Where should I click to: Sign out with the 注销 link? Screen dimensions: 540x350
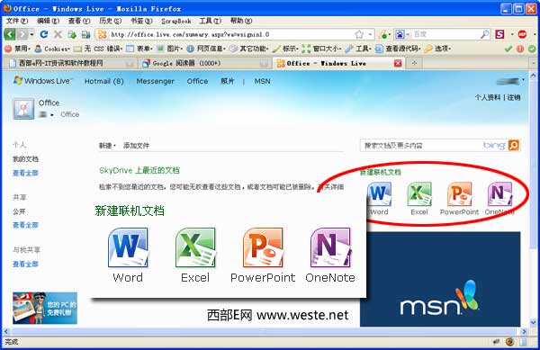tap(514, 97)
